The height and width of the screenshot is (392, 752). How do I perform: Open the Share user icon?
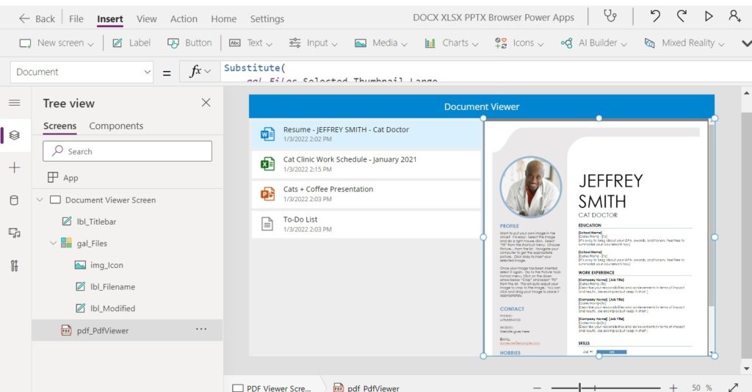(x=734, y=16)
